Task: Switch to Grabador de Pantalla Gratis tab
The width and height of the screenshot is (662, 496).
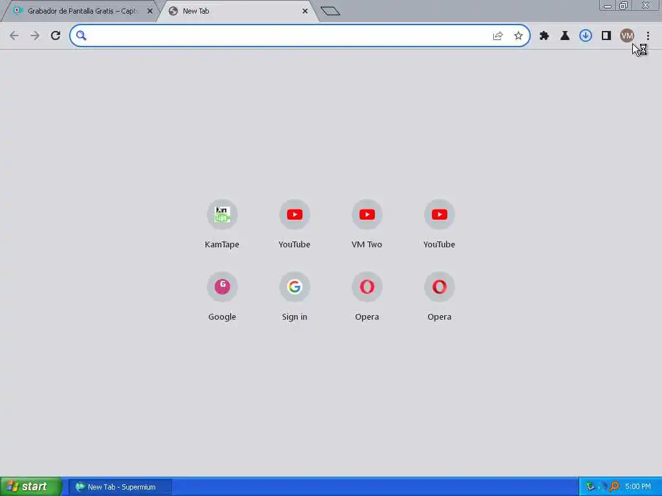Action: pyautogui.click(x=80, y=11)
